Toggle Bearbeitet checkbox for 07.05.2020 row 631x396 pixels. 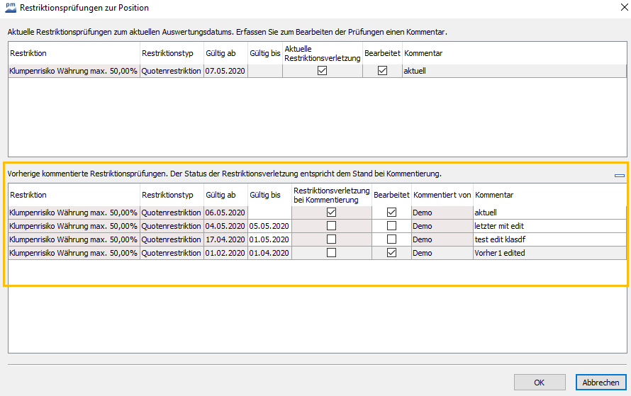(x=382, y=71)
